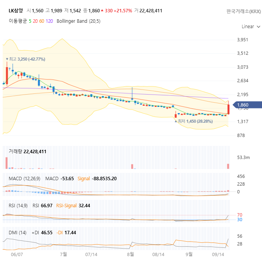262x269 pixels.
Task: Click the 09/14 date axis label
Action: click(x=218, y=254)
